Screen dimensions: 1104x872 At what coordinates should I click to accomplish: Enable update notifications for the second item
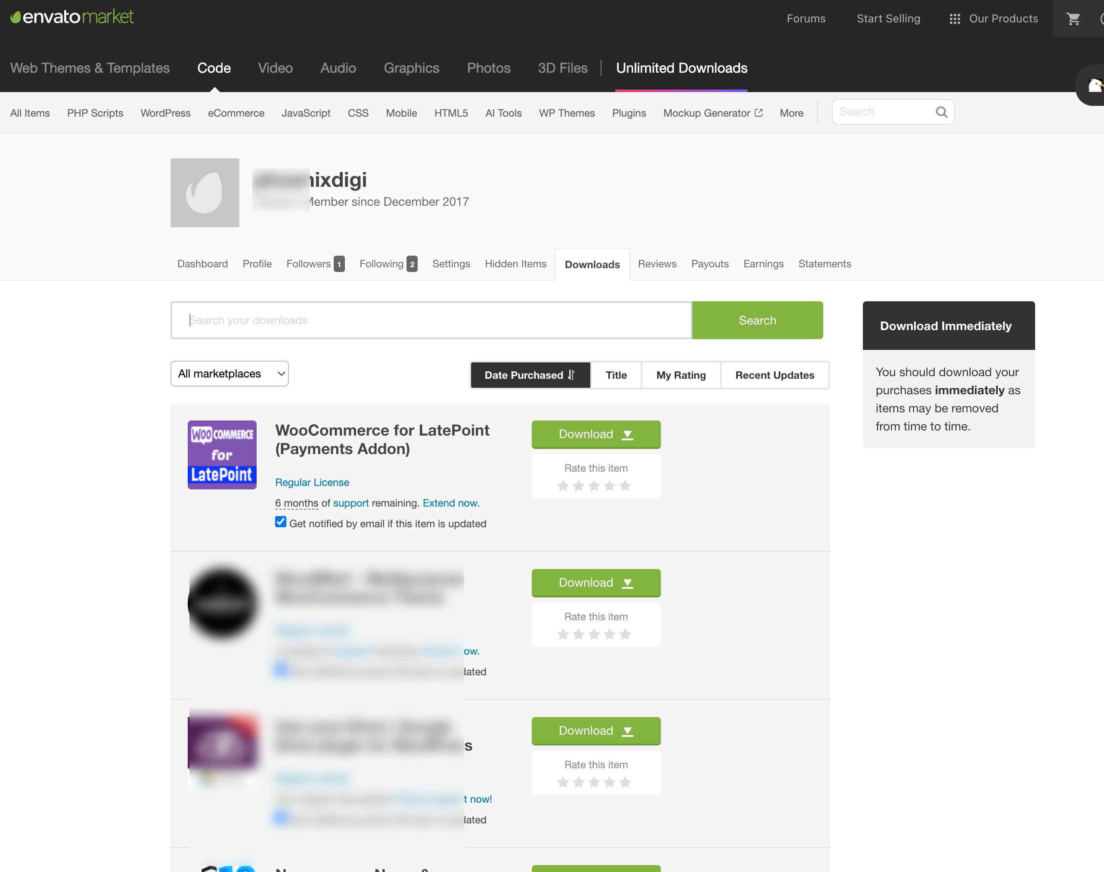[x=281, y=669]
